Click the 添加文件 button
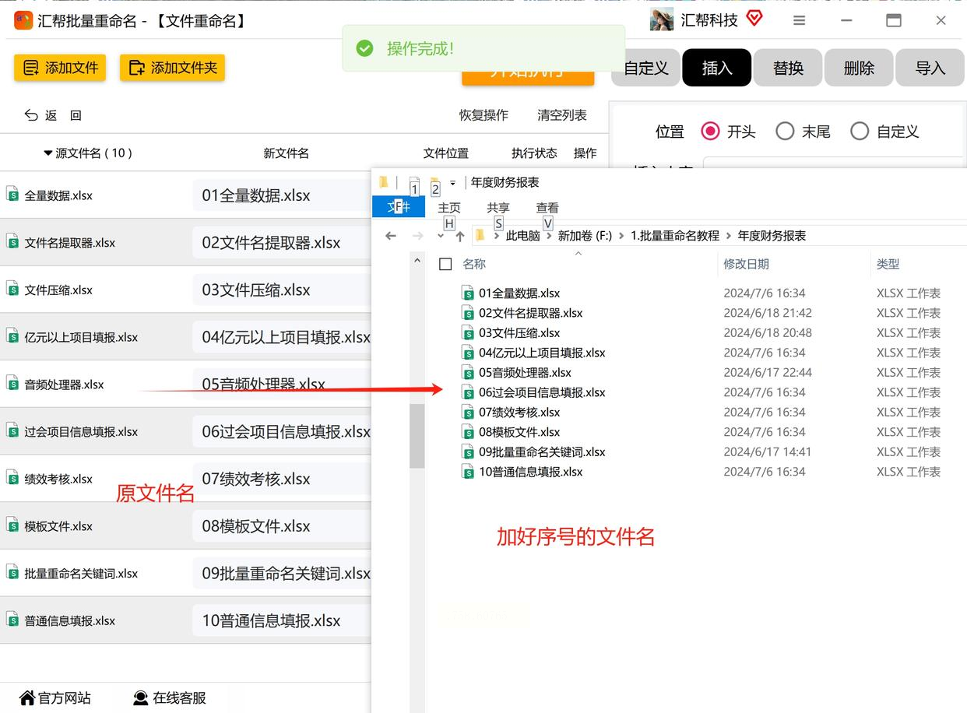The width and height of the screenshot is (967, 713). [x=61, y=68]
